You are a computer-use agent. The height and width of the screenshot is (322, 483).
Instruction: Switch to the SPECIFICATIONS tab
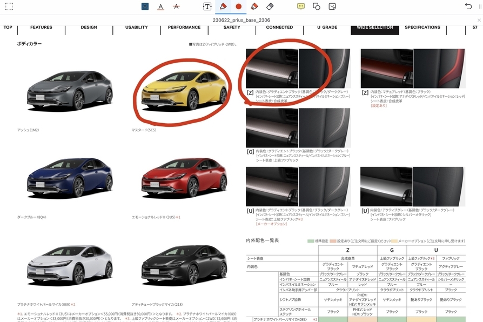click(x=422, y=28)
